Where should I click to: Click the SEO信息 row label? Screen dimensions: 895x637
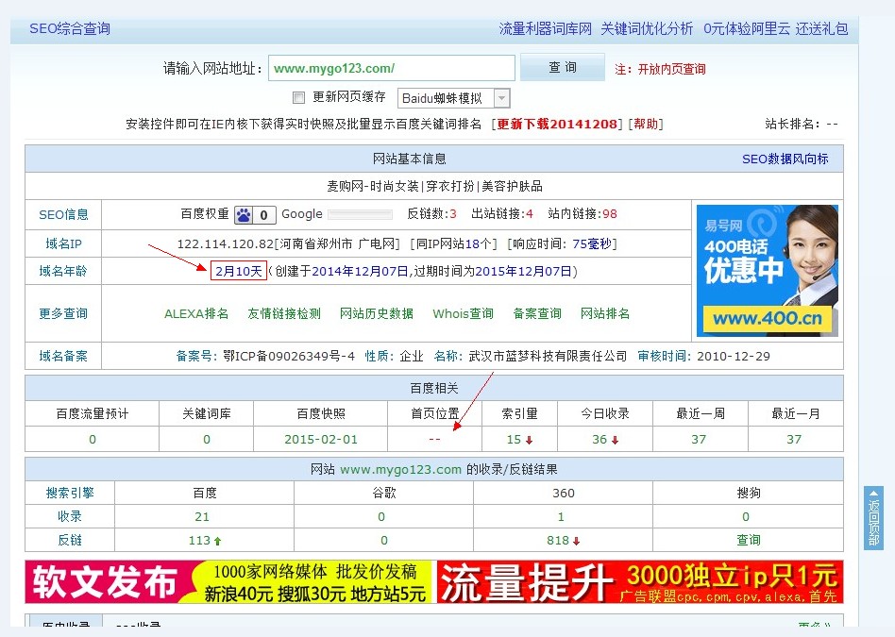(x=63, y=214)
